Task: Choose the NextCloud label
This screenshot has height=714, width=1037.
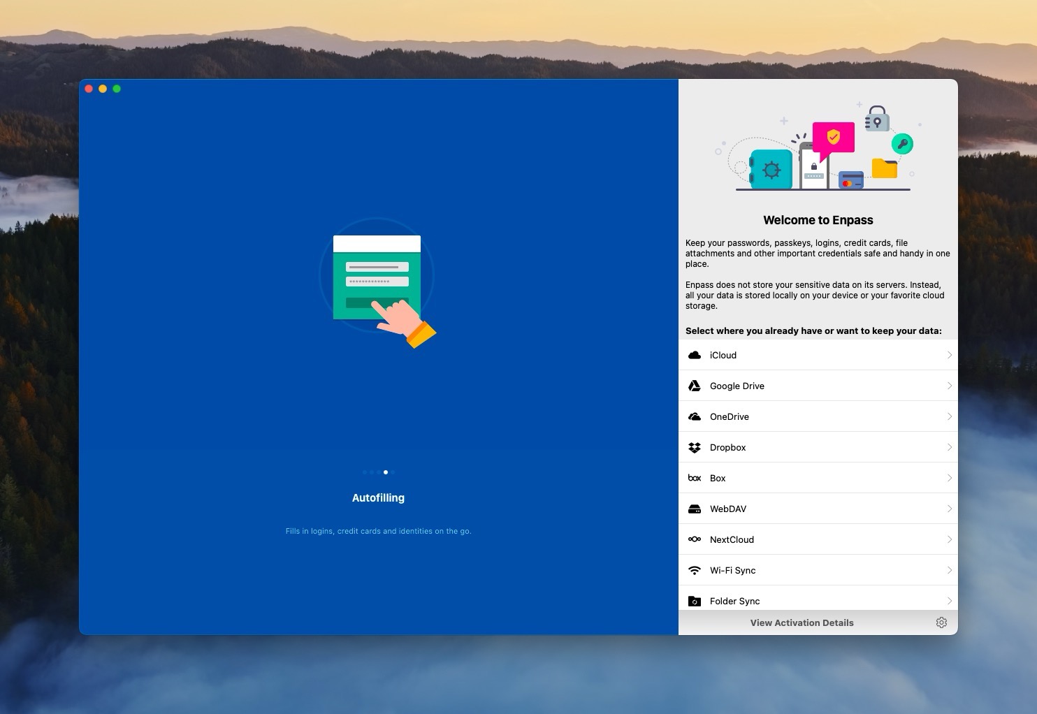Action: tap(732, 539)
